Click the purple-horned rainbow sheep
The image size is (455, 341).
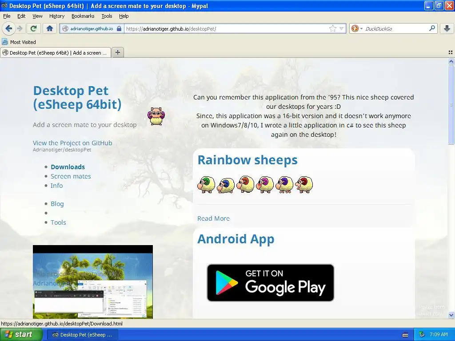[284, 184]
